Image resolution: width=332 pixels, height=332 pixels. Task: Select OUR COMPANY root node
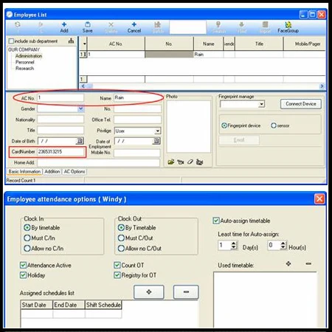[x=24, y=49]
